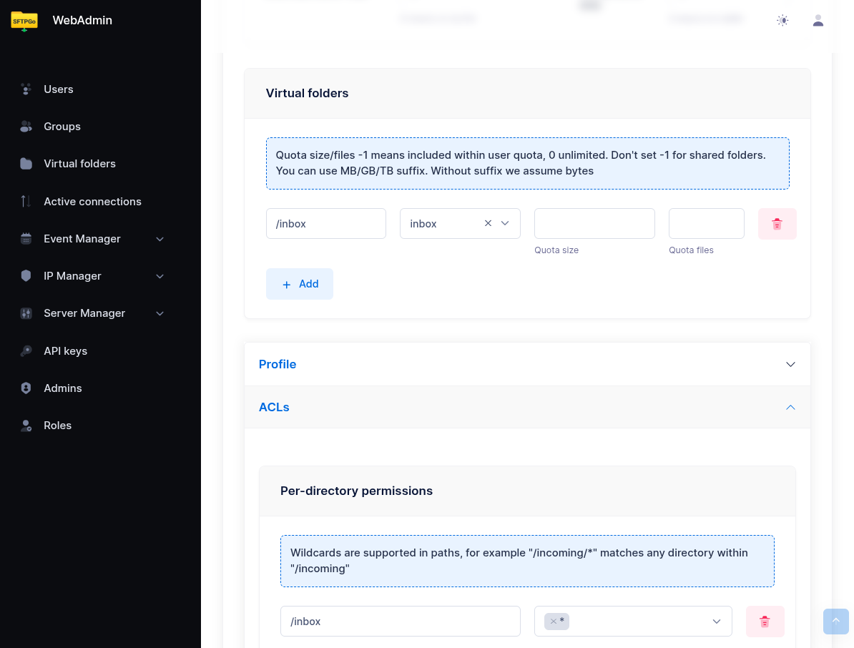Go to Groups in the sidebar

62,127
